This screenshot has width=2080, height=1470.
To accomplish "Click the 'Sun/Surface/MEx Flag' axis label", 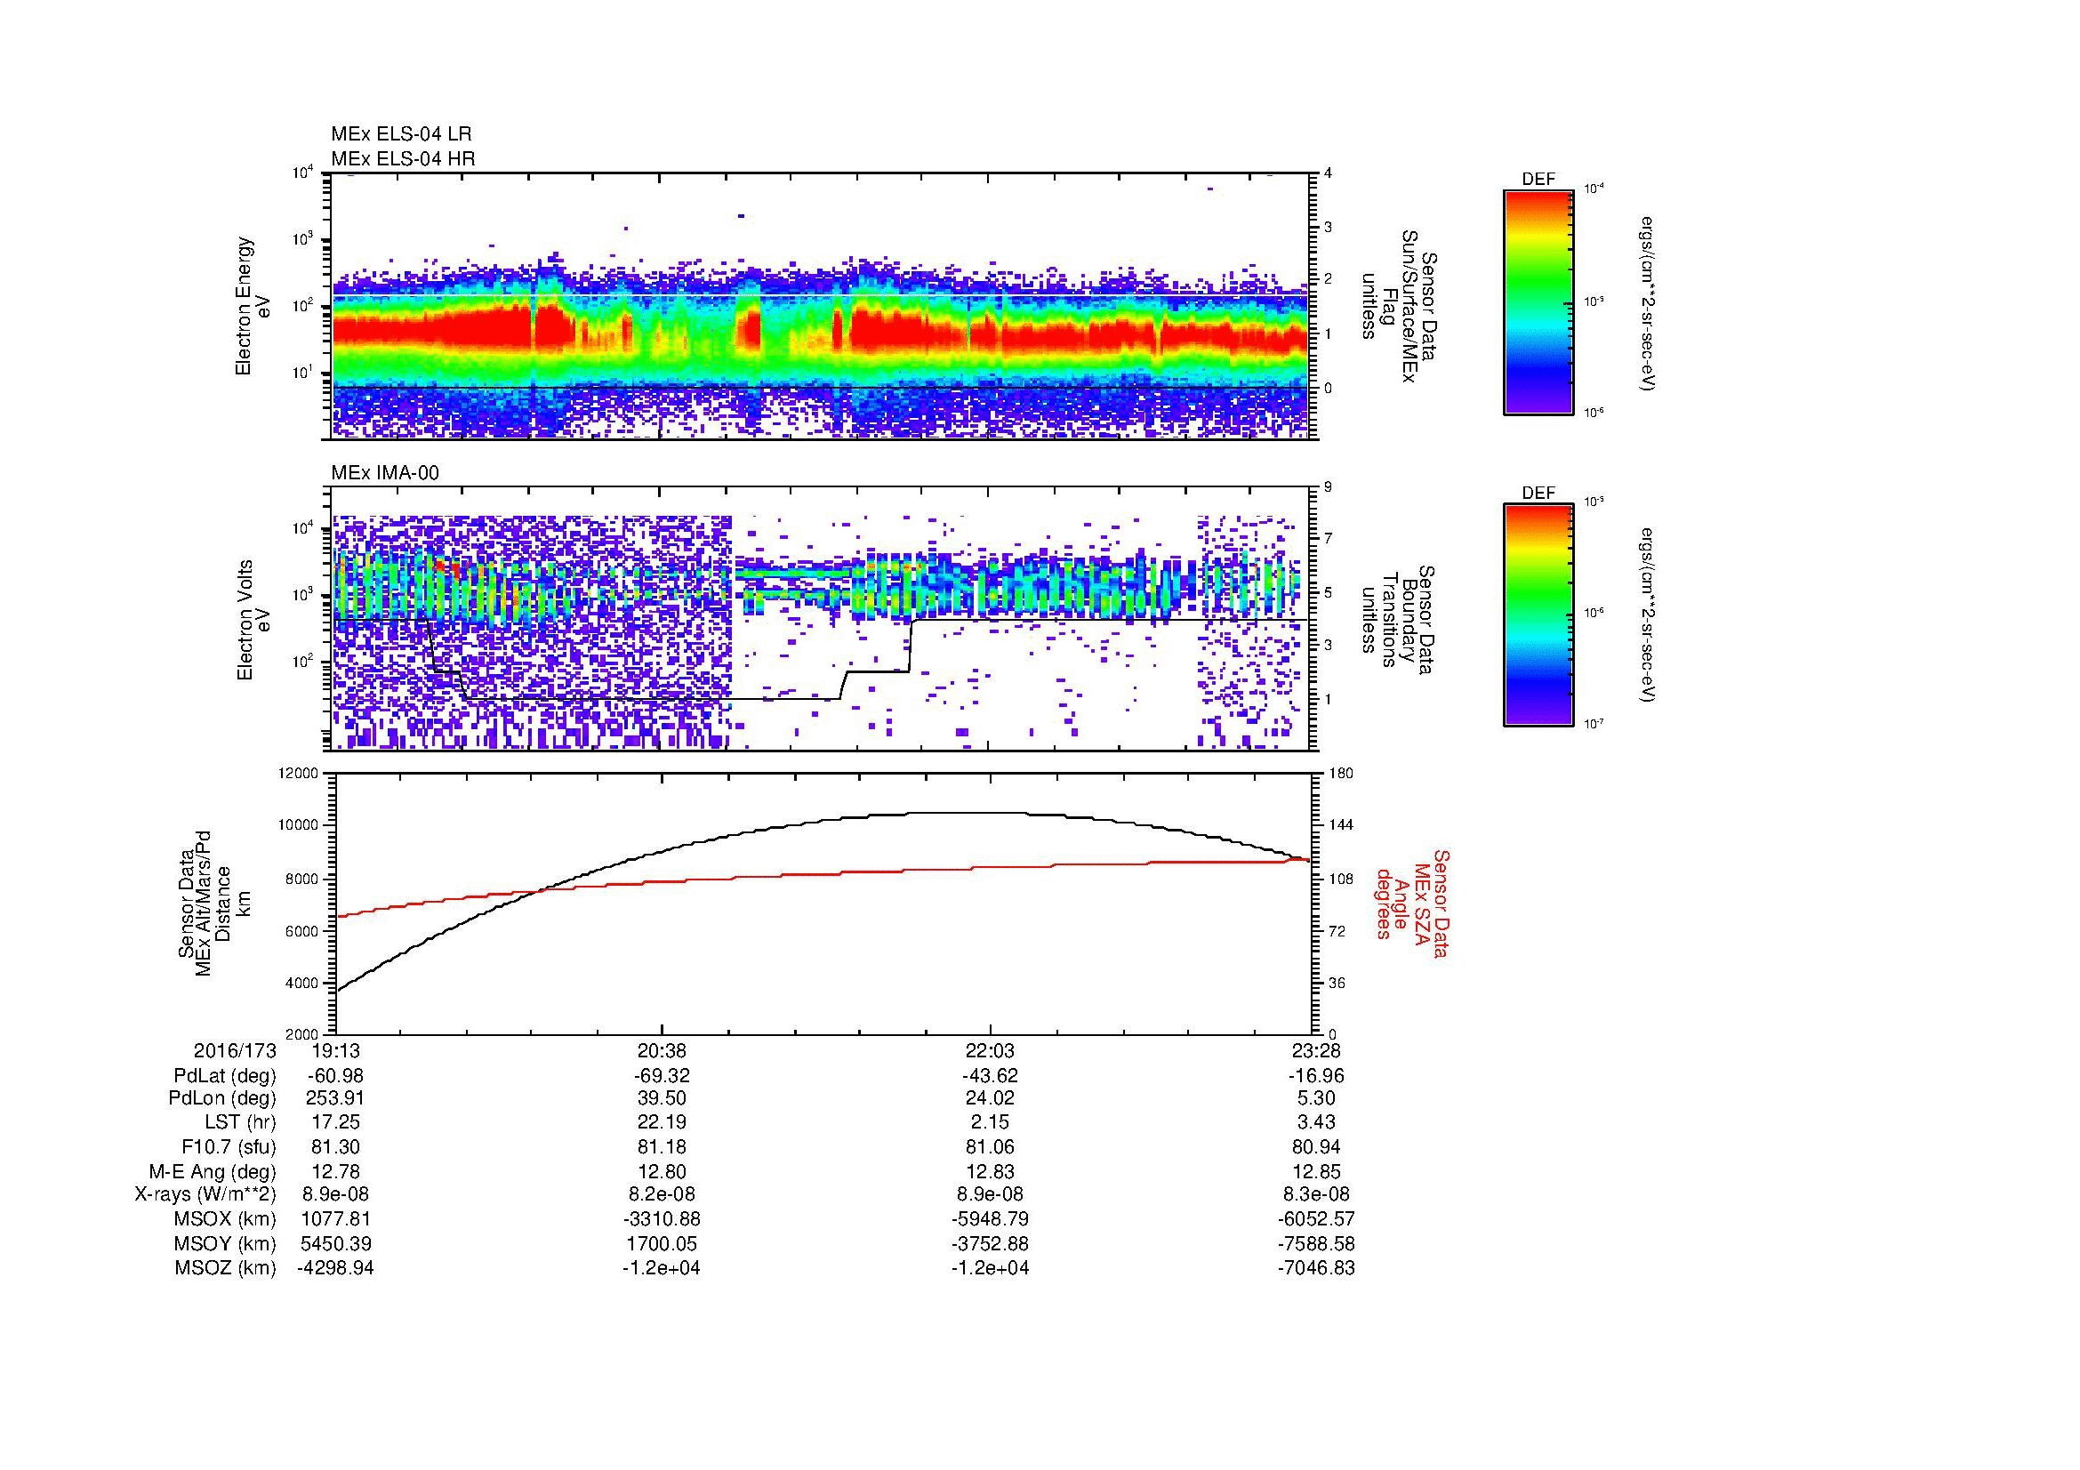I will [1398, 306].
